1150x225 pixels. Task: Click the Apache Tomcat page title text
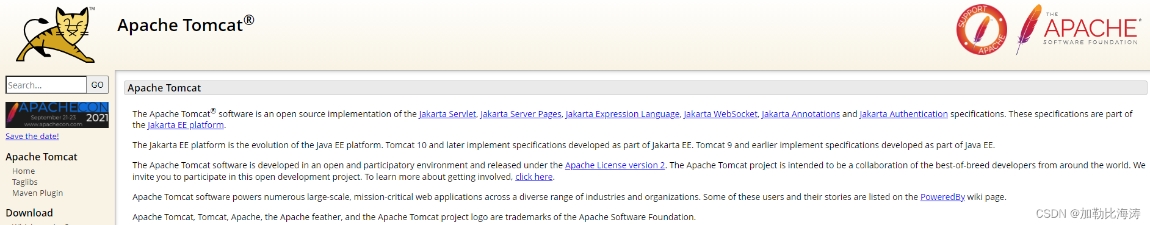coord(186,24)
